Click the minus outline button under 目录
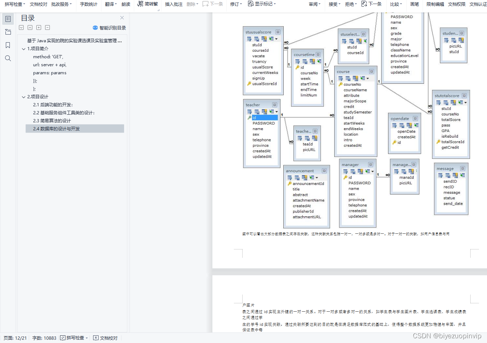The width and height of the screenshot is (487, 343). (47, 28)
